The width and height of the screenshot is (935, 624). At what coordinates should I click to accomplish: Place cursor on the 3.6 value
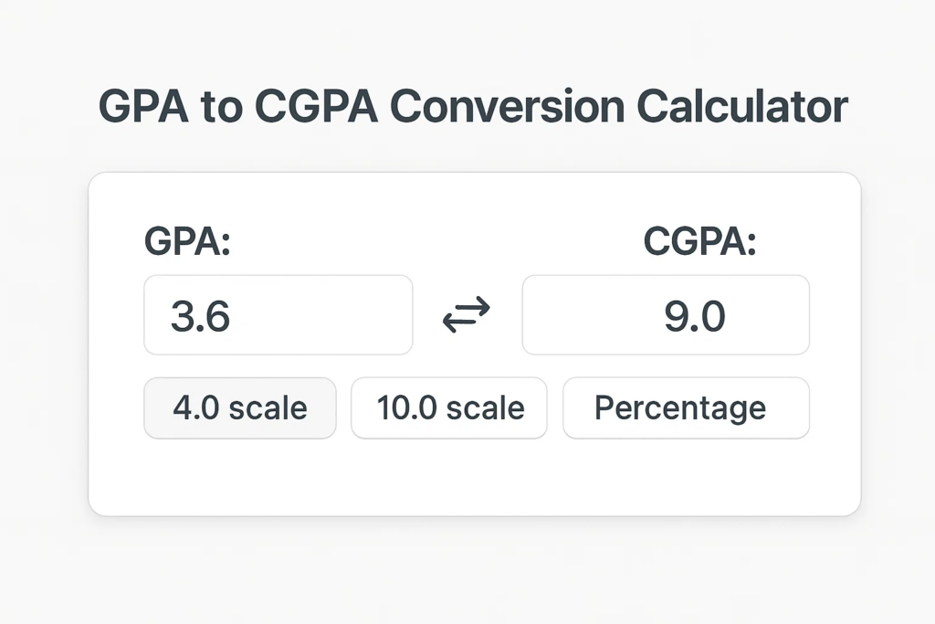pos(200,316)
